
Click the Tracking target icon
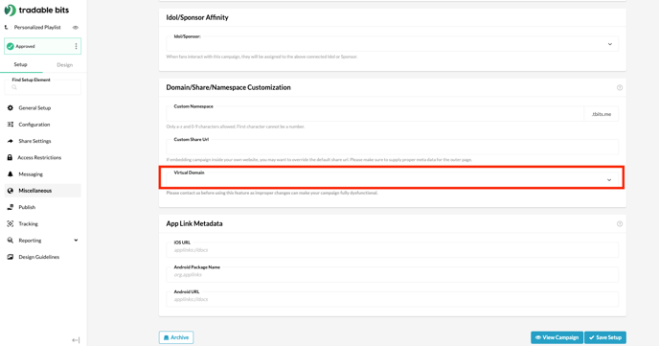click(x=11, y=223)
